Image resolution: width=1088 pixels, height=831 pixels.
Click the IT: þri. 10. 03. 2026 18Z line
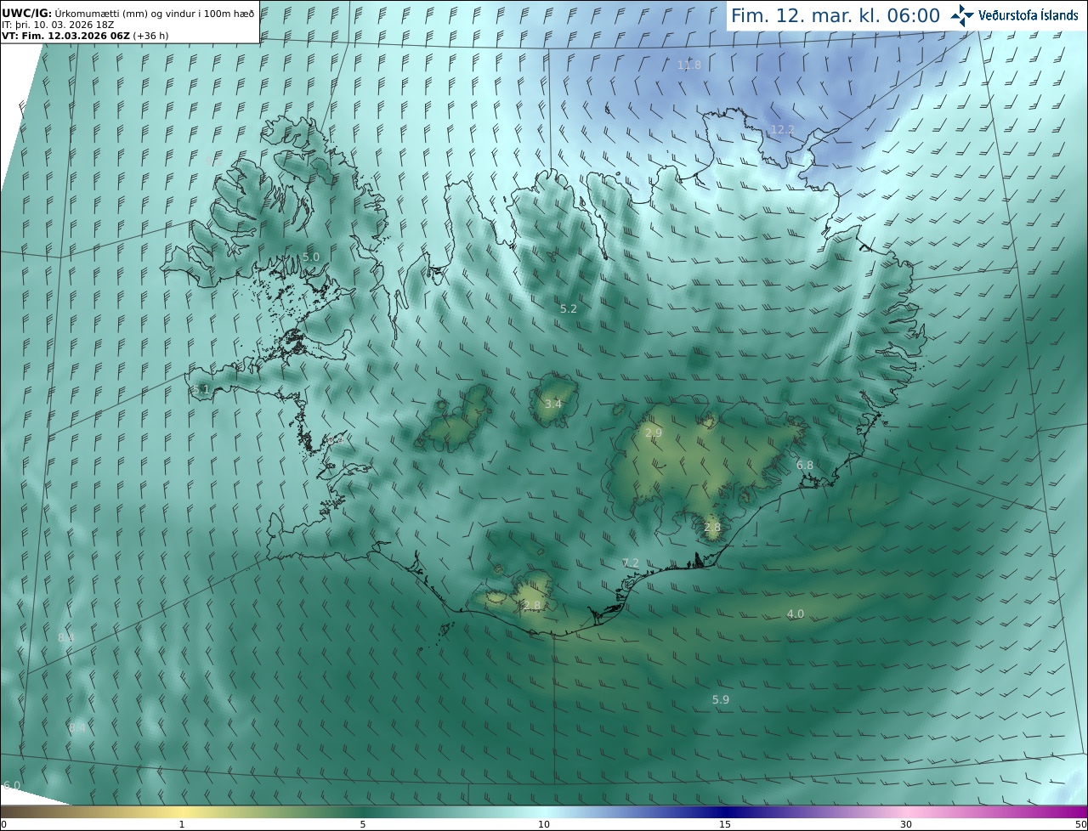click(x=59, y=25)
